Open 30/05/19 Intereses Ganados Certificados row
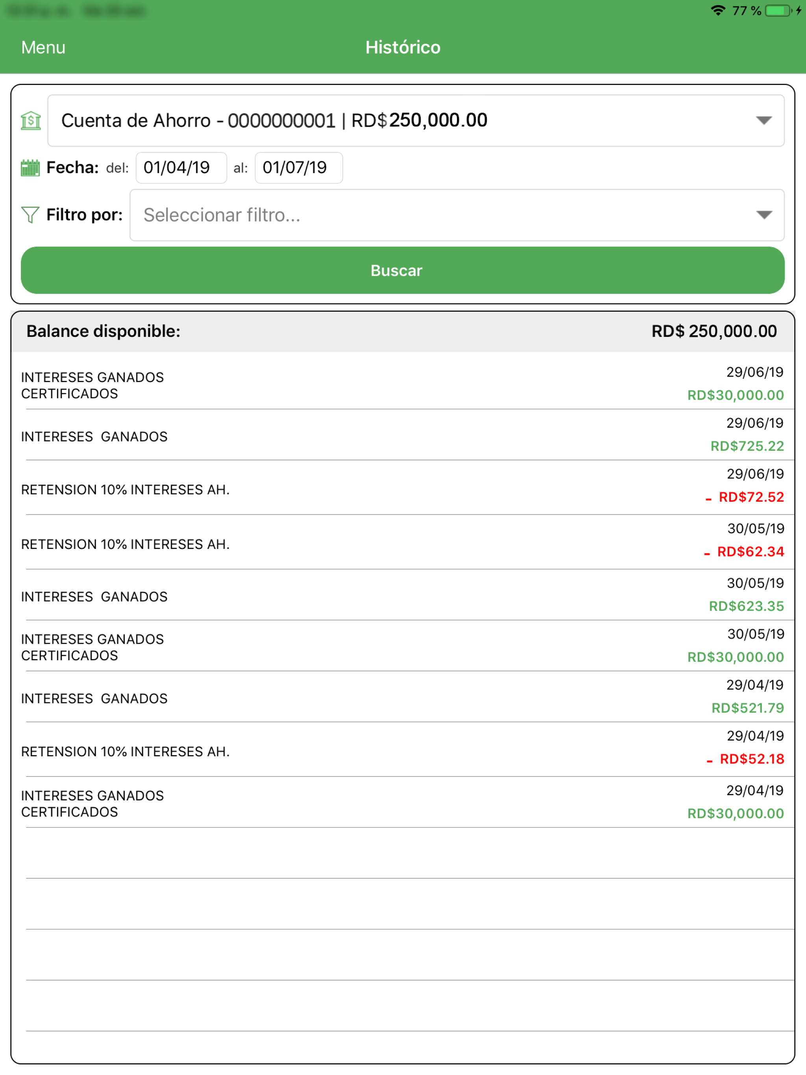806x1075 pixels. click(403, 645)
